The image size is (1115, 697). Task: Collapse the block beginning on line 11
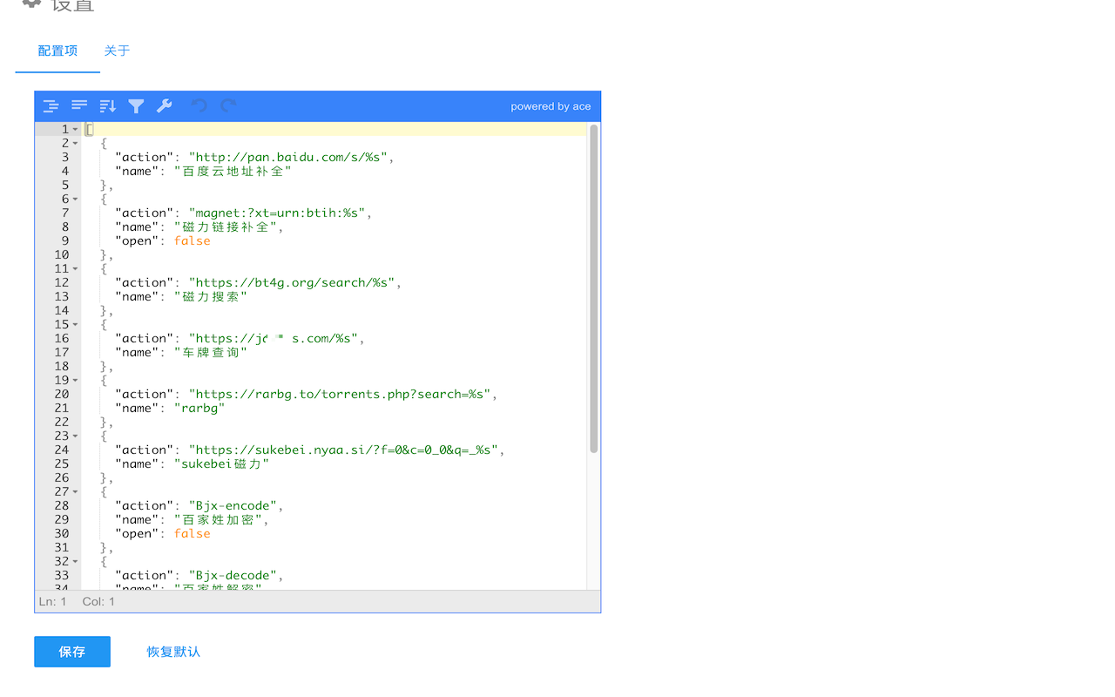click(x=76, y=269)
